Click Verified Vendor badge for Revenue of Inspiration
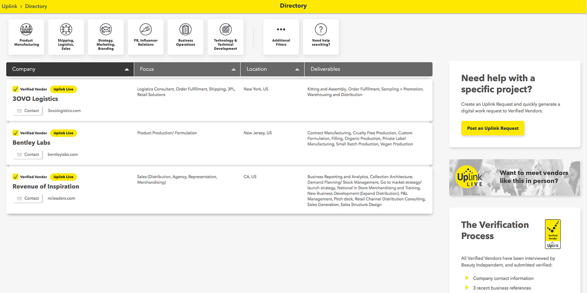Screen dimensions: 587x293 pos(16,177)
